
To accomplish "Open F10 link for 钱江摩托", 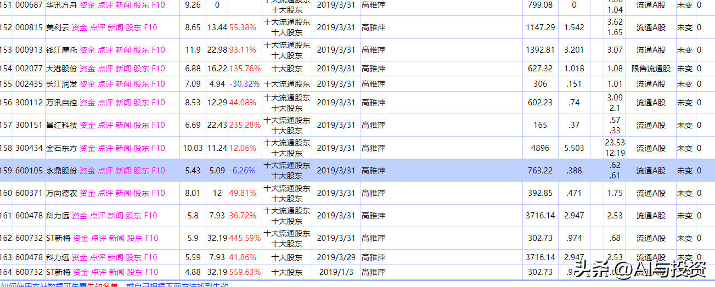I will click(158, 49).
